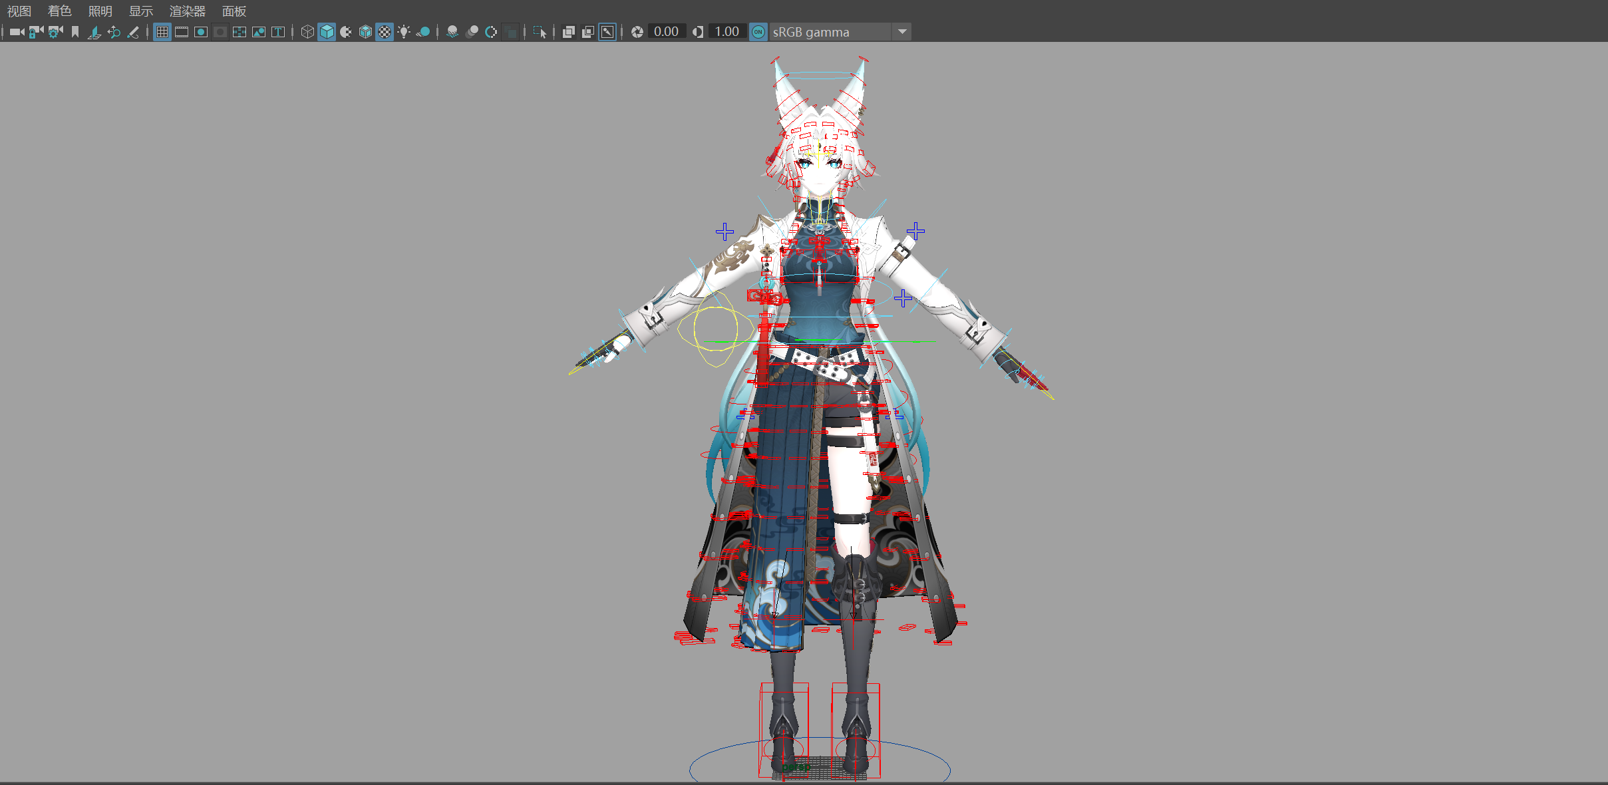Toggle Screen Space Ambient Occlusion icon
The image size is (1608, 785).
click(x=452, y=32)
